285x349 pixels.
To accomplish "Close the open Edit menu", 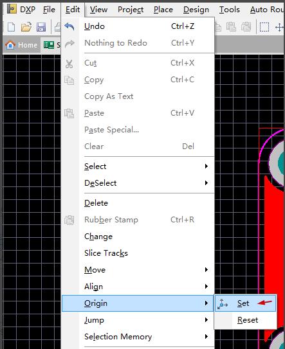I will (73, 10).
